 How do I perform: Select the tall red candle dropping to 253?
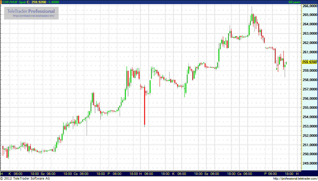(x=145, y=107)
